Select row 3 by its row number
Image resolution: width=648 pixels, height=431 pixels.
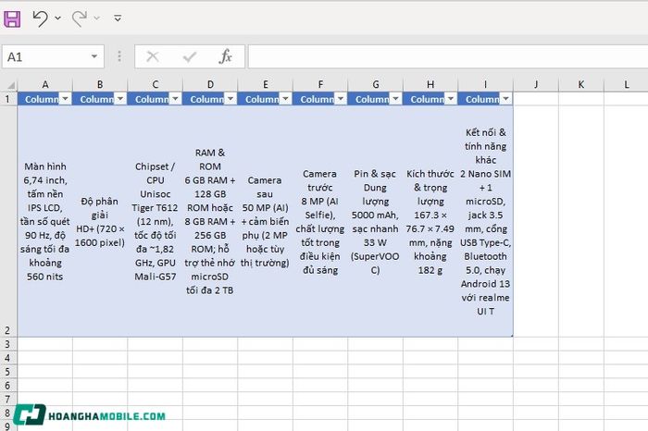(7, 344)
